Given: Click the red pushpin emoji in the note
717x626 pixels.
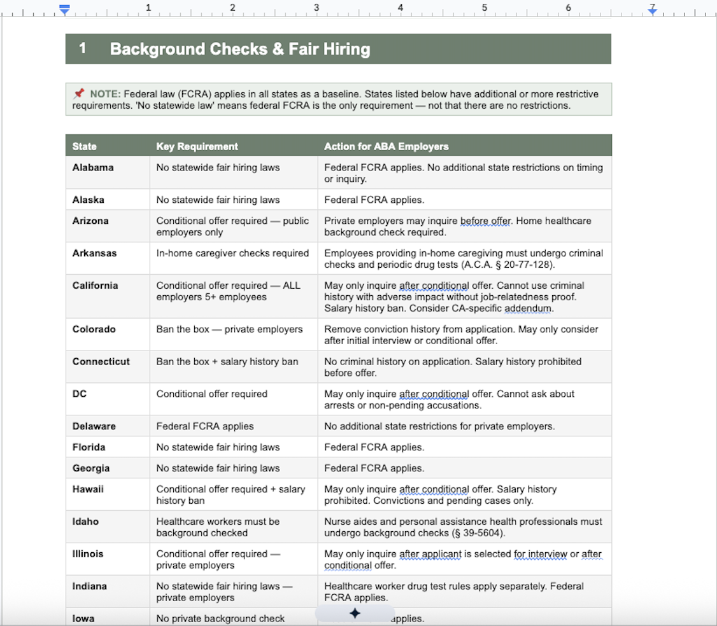Looking at the screenshot, I should pyautogui.click(x=79, y=94).
